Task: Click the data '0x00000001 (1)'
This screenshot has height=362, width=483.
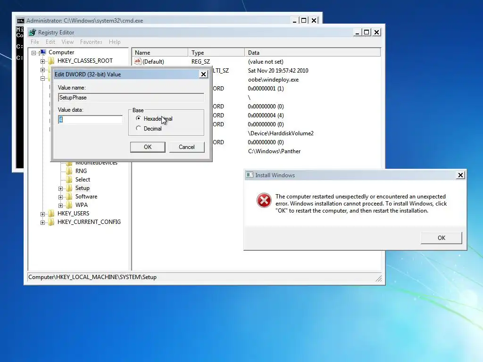Action: [266, 88]
